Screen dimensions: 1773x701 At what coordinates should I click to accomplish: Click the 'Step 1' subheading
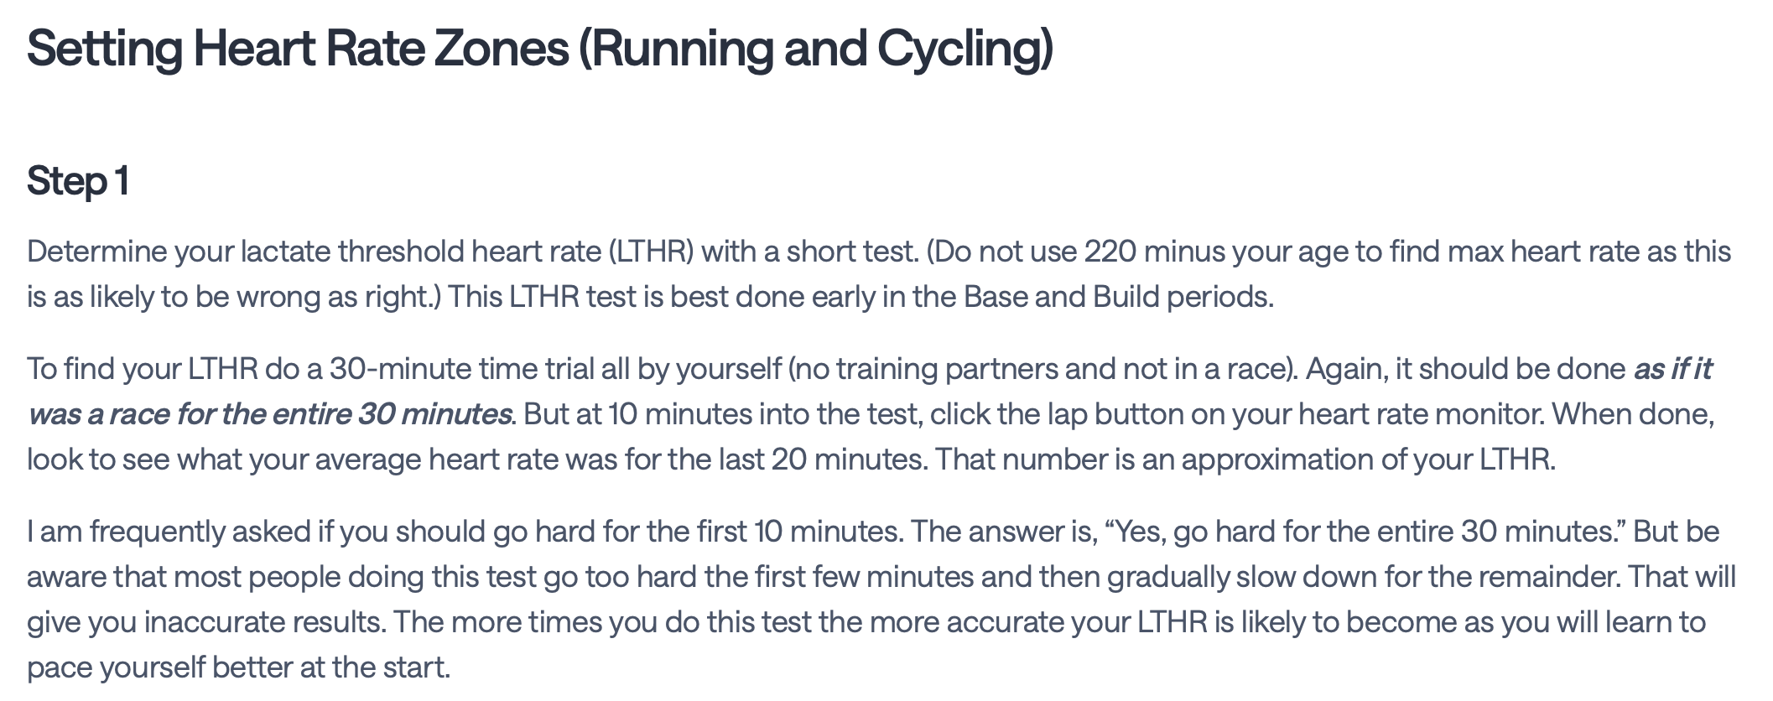coord(78,181)
